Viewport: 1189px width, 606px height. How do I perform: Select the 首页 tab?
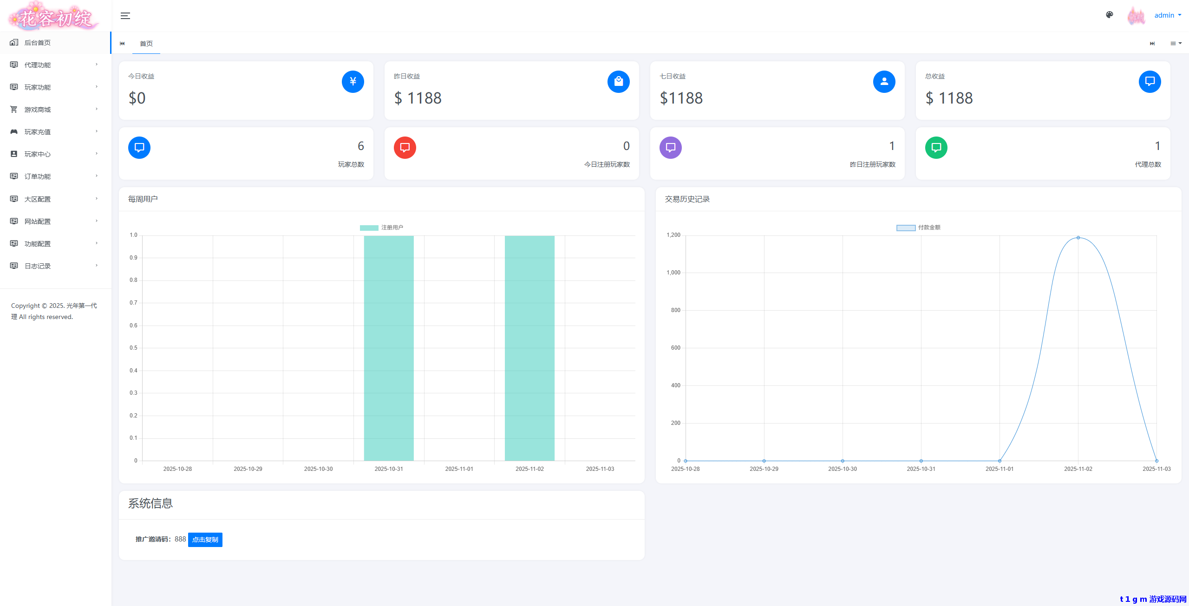click(146, 44)
